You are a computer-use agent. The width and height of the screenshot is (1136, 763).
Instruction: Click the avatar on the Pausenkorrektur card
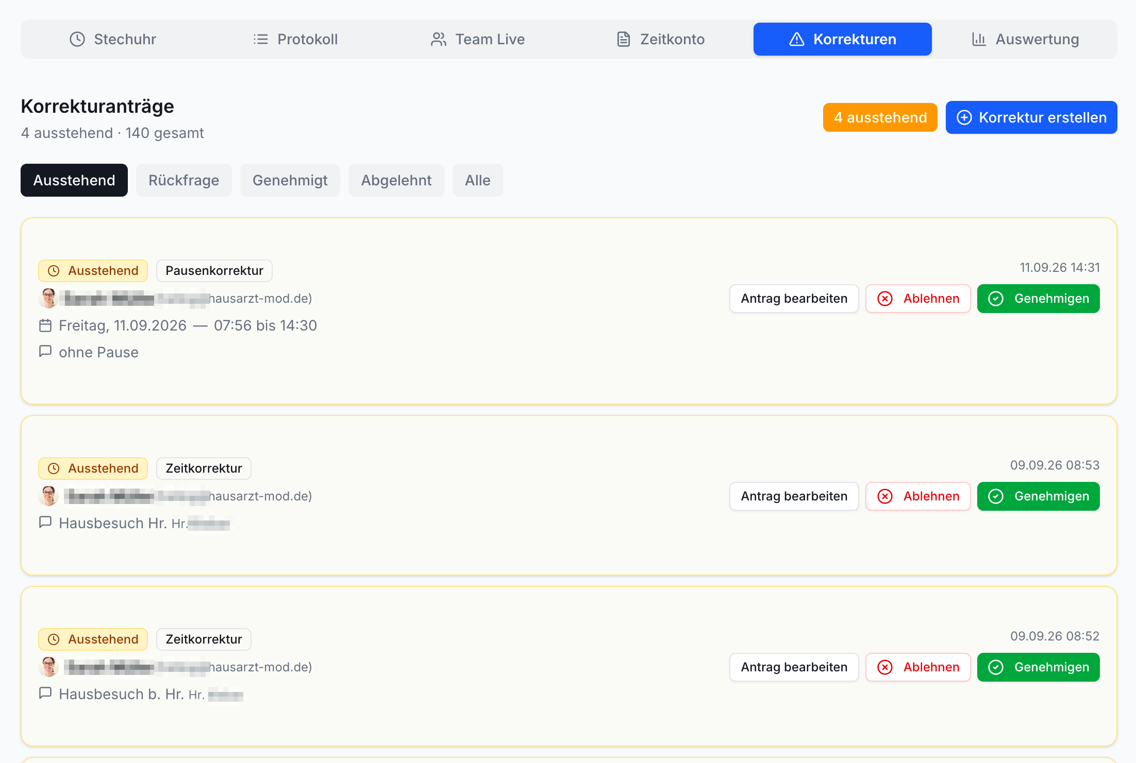48,298
